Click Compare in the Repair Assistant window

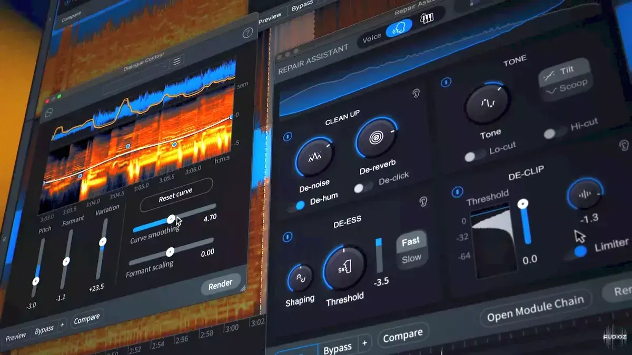coord(403,336)
